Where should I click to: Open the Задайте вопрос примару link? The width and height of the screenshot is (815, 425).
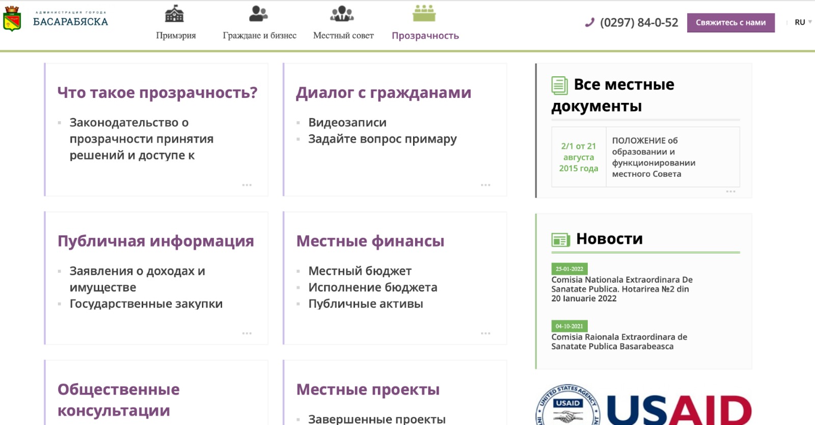click(382, 139)
